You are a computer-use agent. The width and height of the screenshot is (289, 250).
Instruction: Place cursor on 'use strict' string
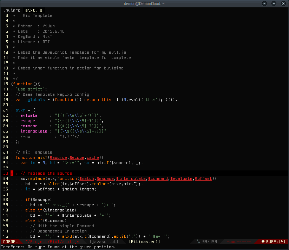(30, 89)
